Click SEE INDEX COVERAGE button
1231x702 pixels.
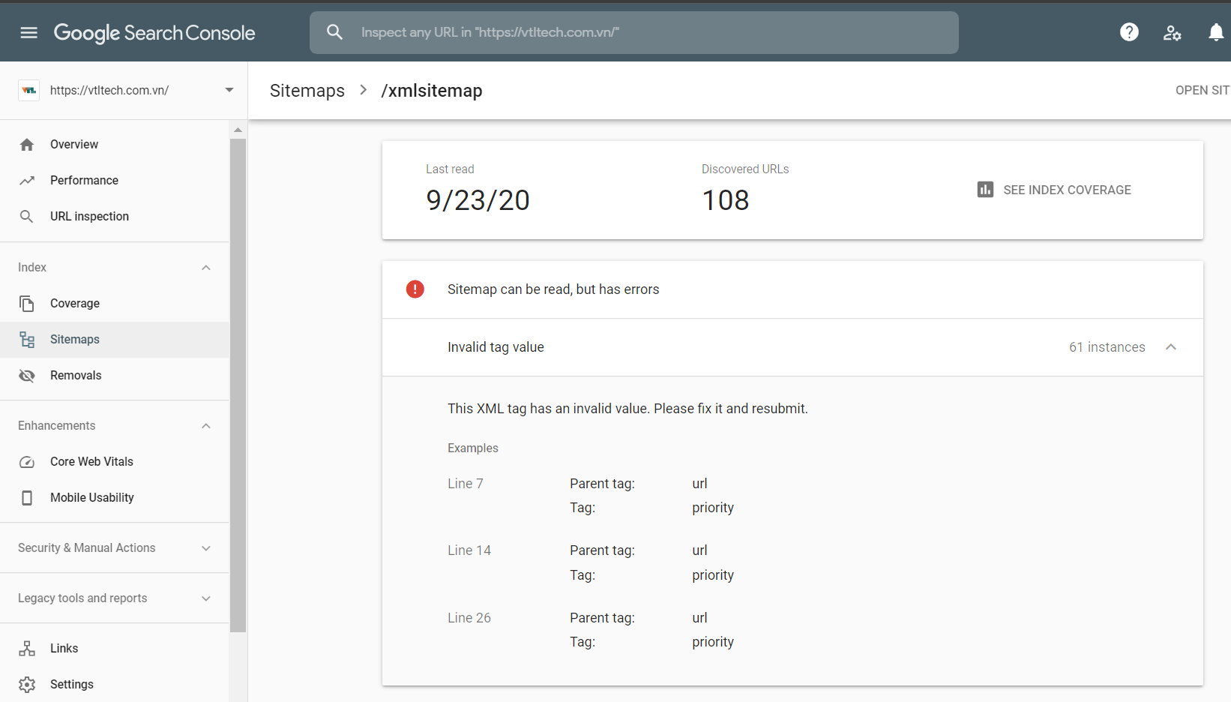1054,190
